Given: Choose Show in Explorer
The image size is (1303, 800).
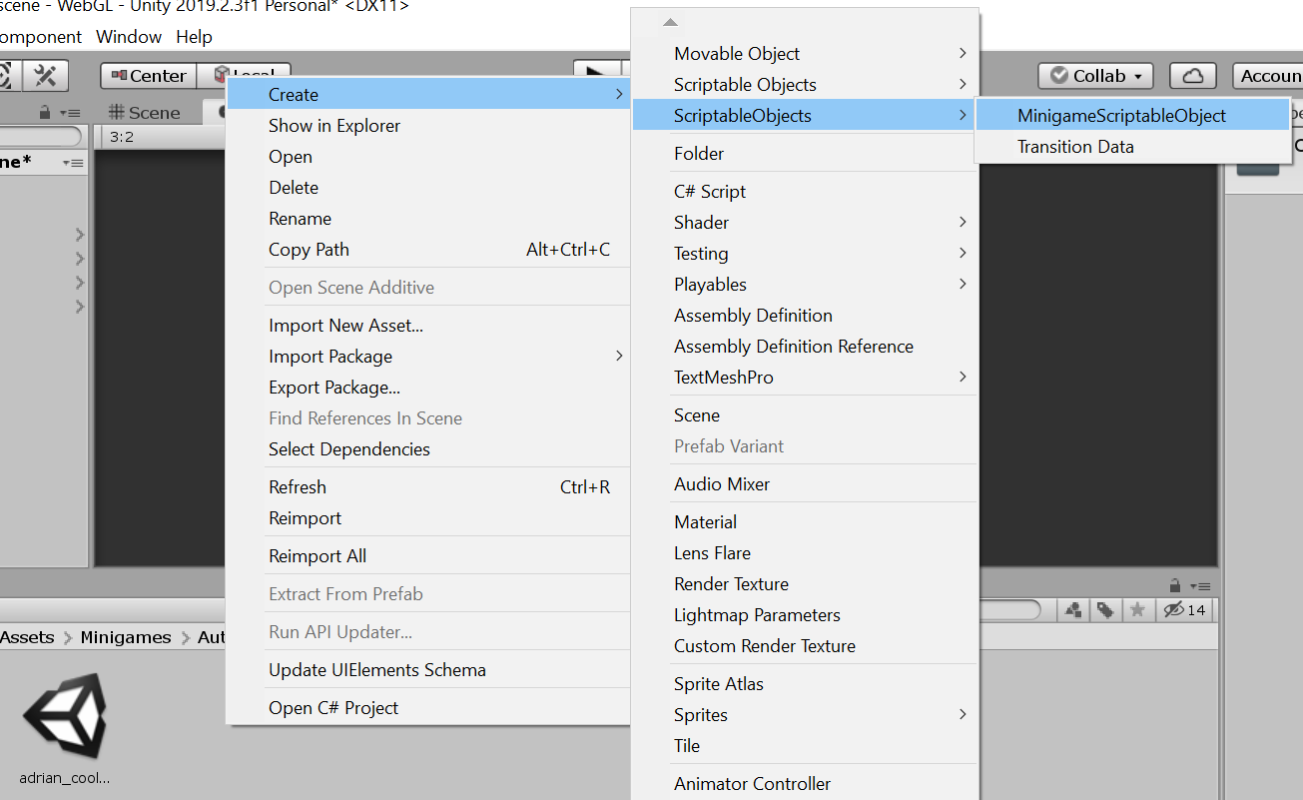Looking at the screenshot, I should pos(428,126).
